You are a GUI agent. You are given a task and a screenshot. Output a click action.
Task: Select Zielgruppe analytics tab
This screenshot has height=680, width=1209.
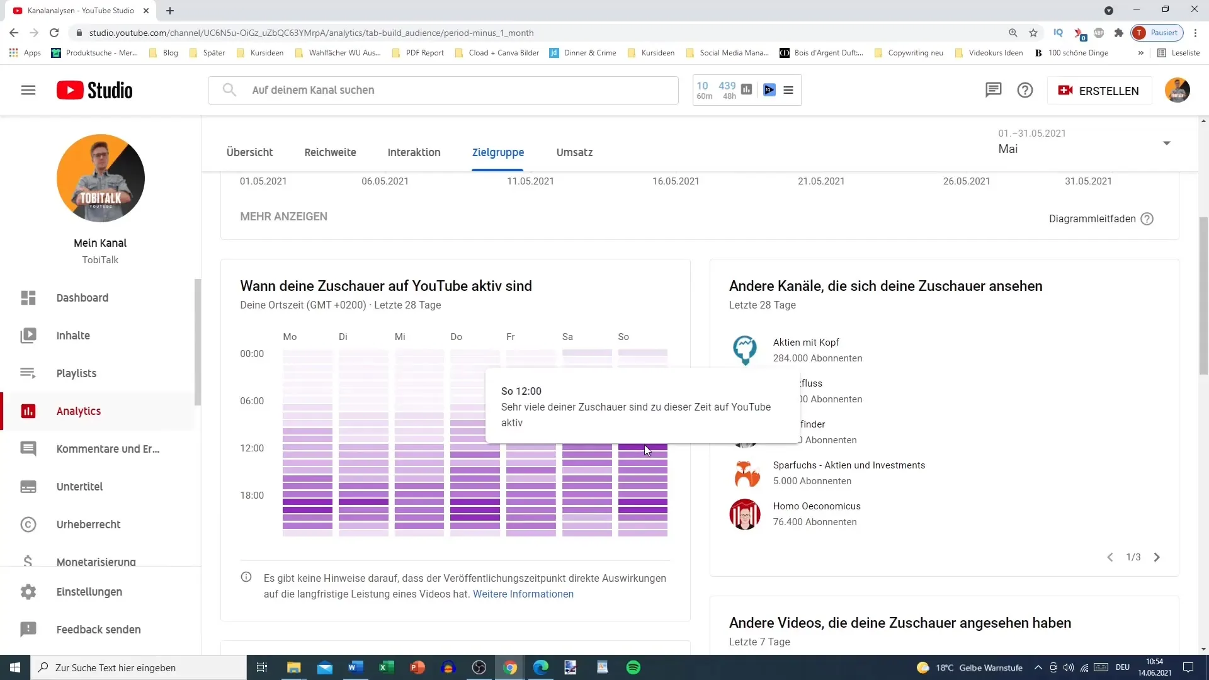coord(498,152)
